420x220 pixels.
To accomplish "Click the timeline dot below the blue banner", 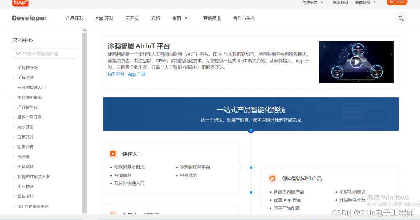I will pos(251,131).
